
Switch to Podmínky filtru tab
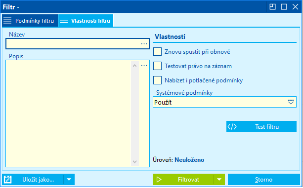click(x=30, y=20)
